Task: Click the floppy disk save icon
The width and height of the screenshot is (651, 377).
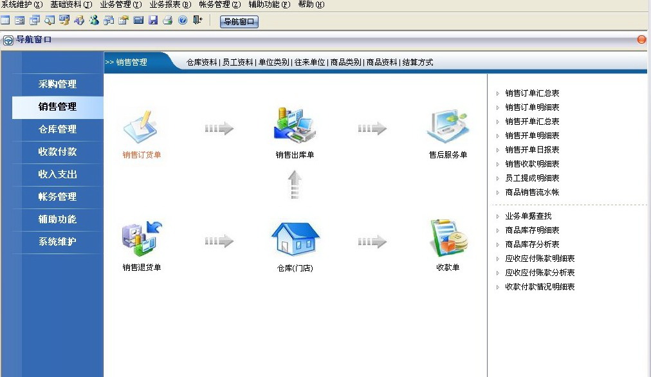Action: pos(153,20)
